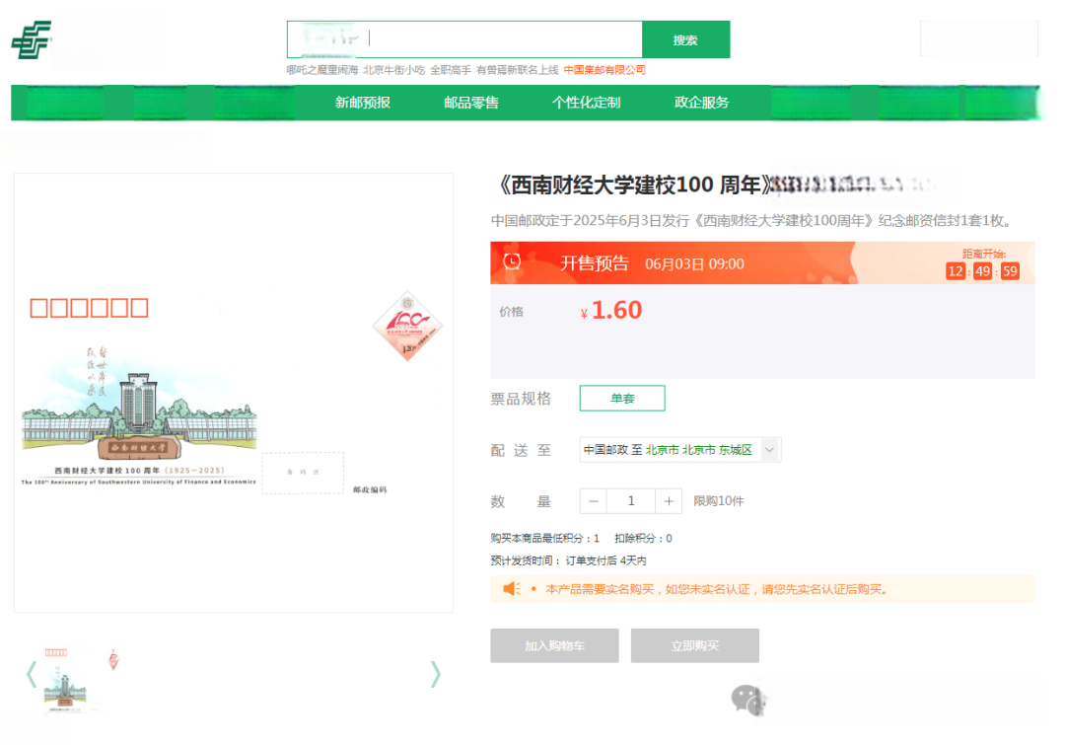
Task: Click hot search link 北京牛街小吃
Action: [x=393, y=70]
